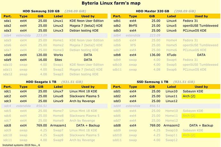Click 'openSUSE Tumbleweed' in sdb2 row

[201, 26]
